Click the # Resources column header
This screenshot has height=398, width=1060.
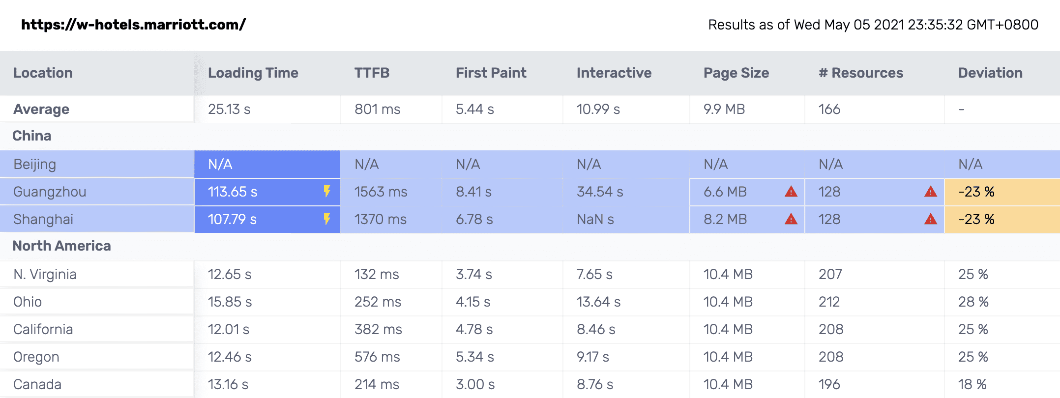pyautogui.click(x=861, y=73)
